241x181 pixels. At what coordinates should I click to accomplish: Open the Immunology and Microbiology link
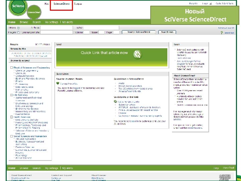[x=30, y=111]
